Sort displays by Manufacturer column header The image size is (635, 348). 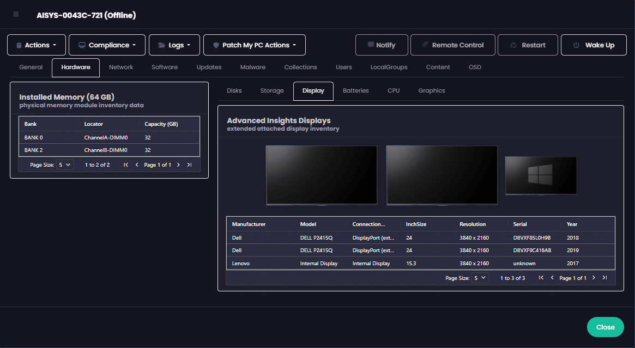point(249,224)
